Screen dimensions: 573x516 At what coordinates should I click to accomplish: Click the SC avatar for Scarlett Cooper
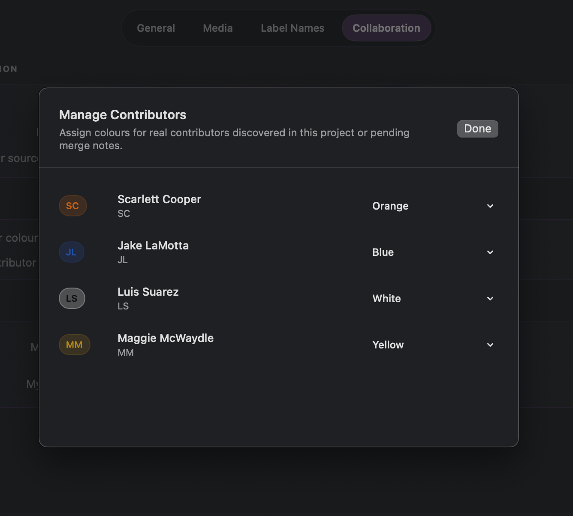point(72,206)
